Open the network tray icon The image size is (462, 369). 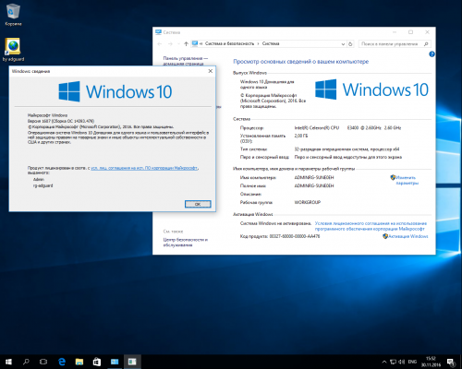pos(394,362)
